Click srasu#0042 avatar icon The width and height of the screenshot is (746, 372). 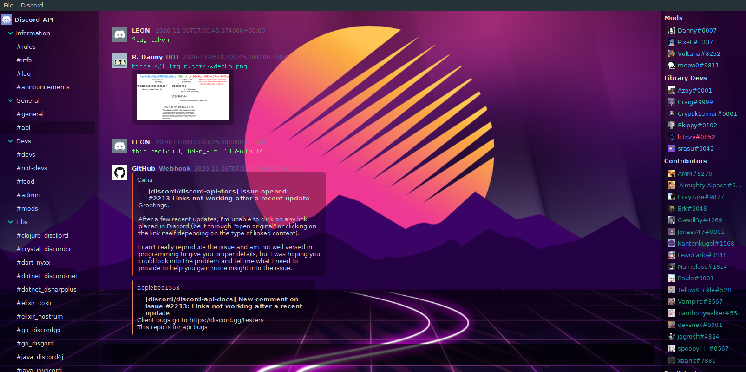(x=672, y=148)
